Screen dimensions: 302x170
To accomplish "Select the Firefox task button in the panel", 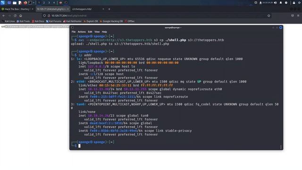I will [x=61, y=3].
